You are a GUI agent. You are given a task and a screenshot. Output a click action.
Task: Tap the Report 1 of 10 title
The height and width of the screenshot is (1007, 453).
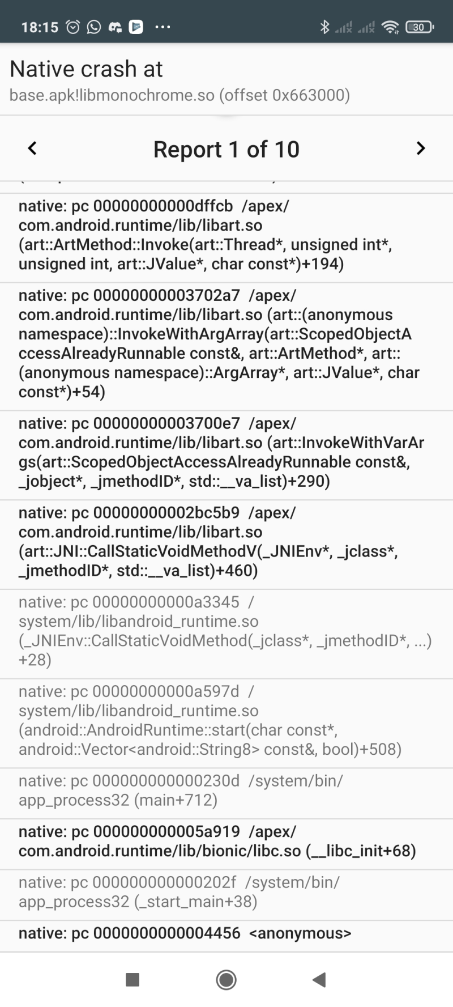pyautogui.click(x=226, y=150)
